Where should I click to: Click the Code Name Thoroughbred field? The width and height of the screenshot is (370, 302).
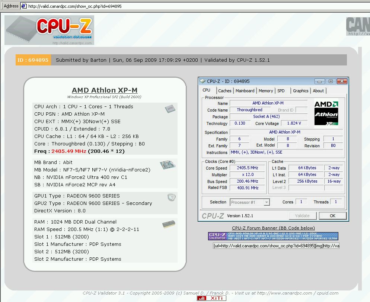pos(250,110)
